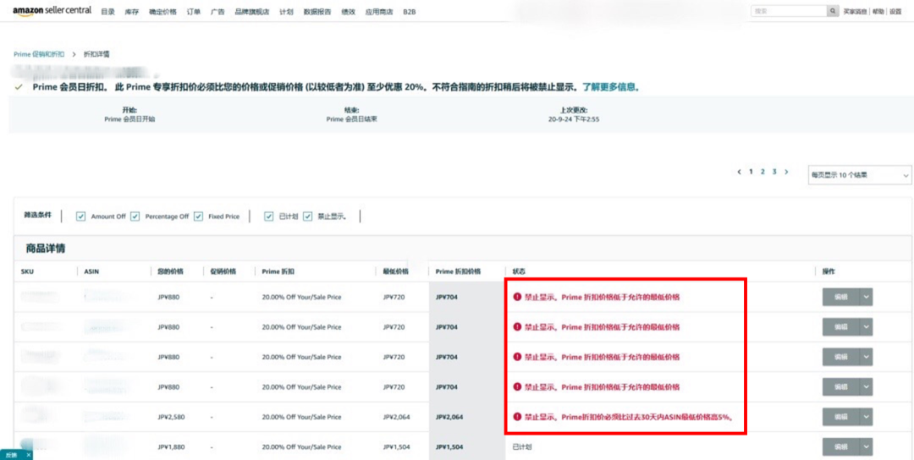Toggle the Fixed Price filter checkbox

click(199, 216)
